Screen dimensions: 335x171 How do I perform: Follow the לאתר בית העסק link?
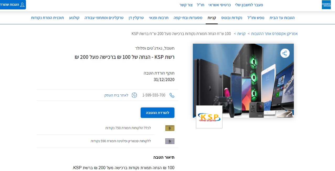click(116, 95)
